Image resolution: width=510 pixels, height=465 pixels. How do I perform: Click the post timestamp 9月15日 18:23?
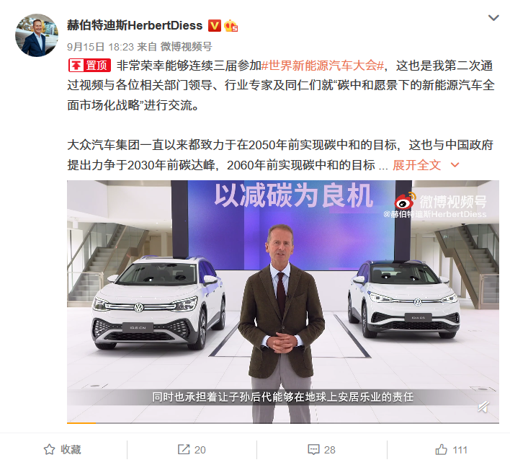pos(101,47)
